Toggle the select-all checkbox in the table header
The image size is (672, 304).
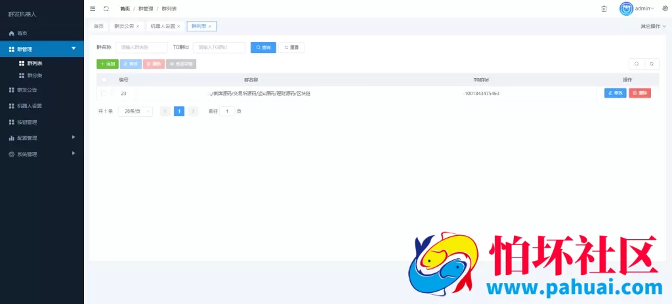(104, 80)
